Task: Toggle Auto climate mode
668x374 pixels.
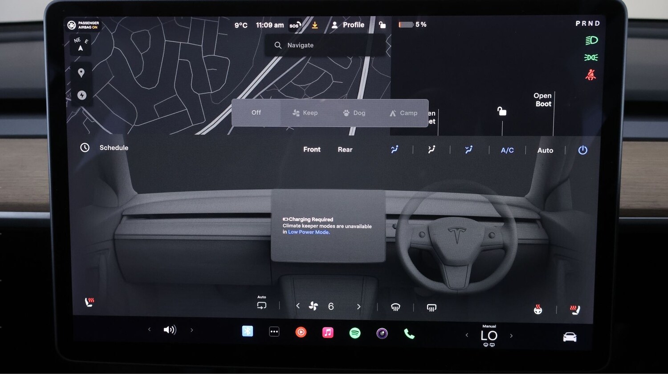Action: pyautogui.click(x=545, y=150)
